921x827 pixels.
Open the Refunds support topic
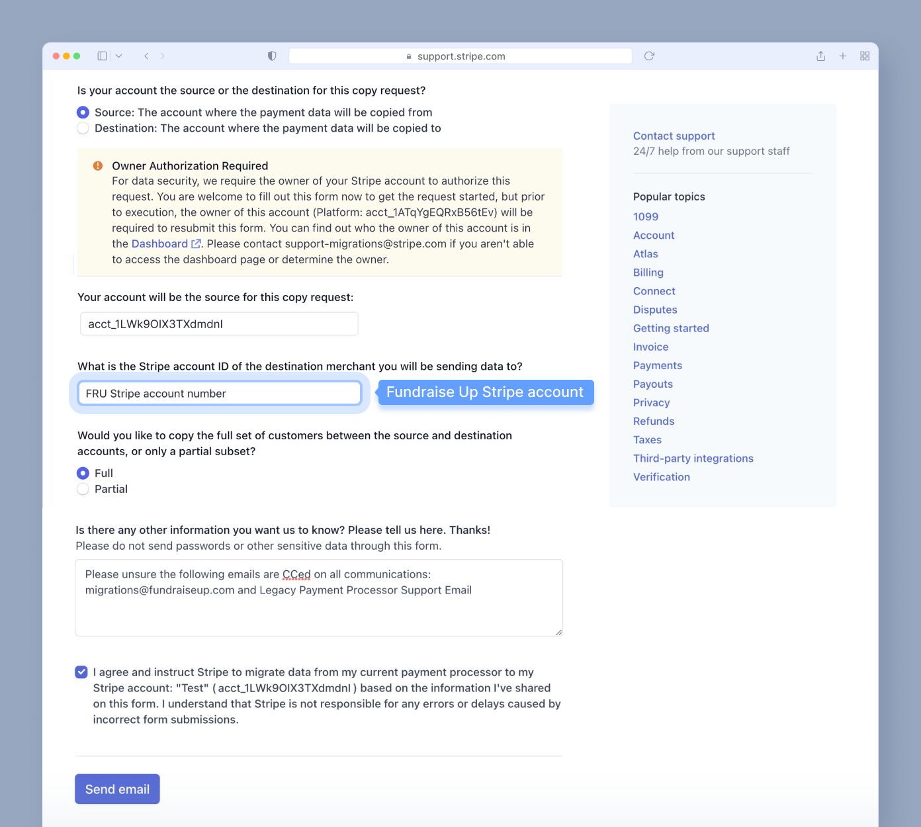click(x=654, y=421)
